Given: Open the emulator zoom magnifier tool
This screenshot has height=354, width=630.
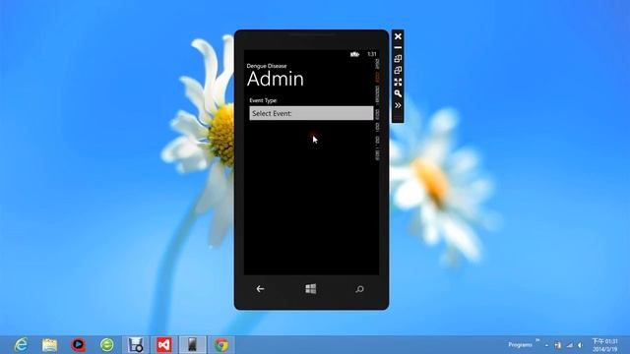Looking at the screenshot, I should (x=398, y=93).
